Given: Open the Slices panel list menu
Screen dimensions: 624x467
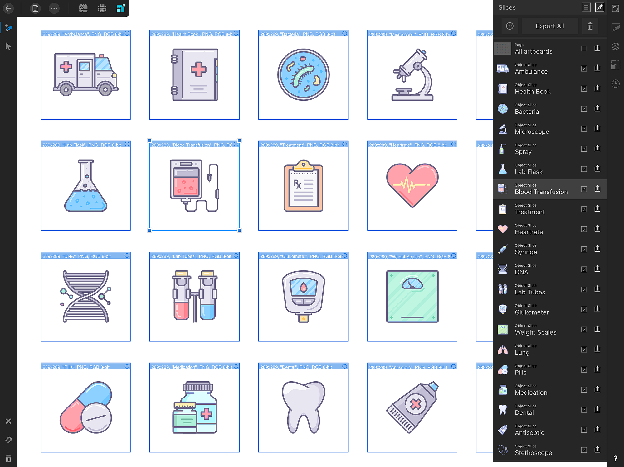Looking at the screenshot, I should pyautogui.click(x=586, y=7).
